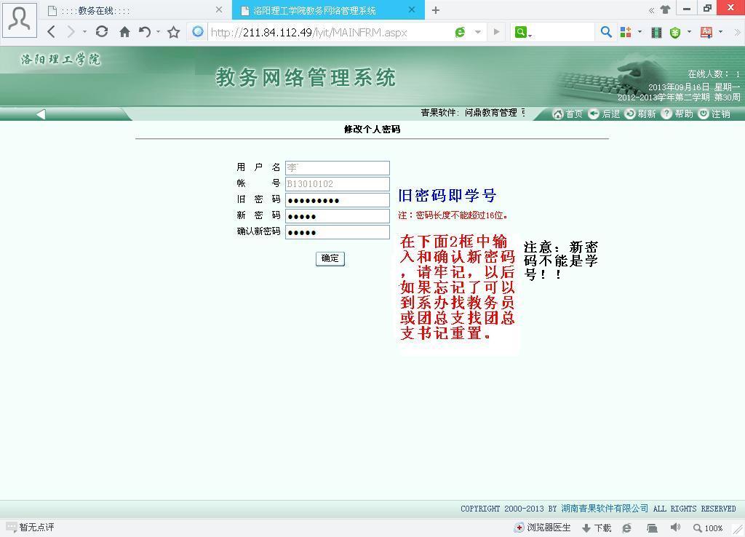Click the toolbar overflow chevron at far right

click(x=738, y=32)
